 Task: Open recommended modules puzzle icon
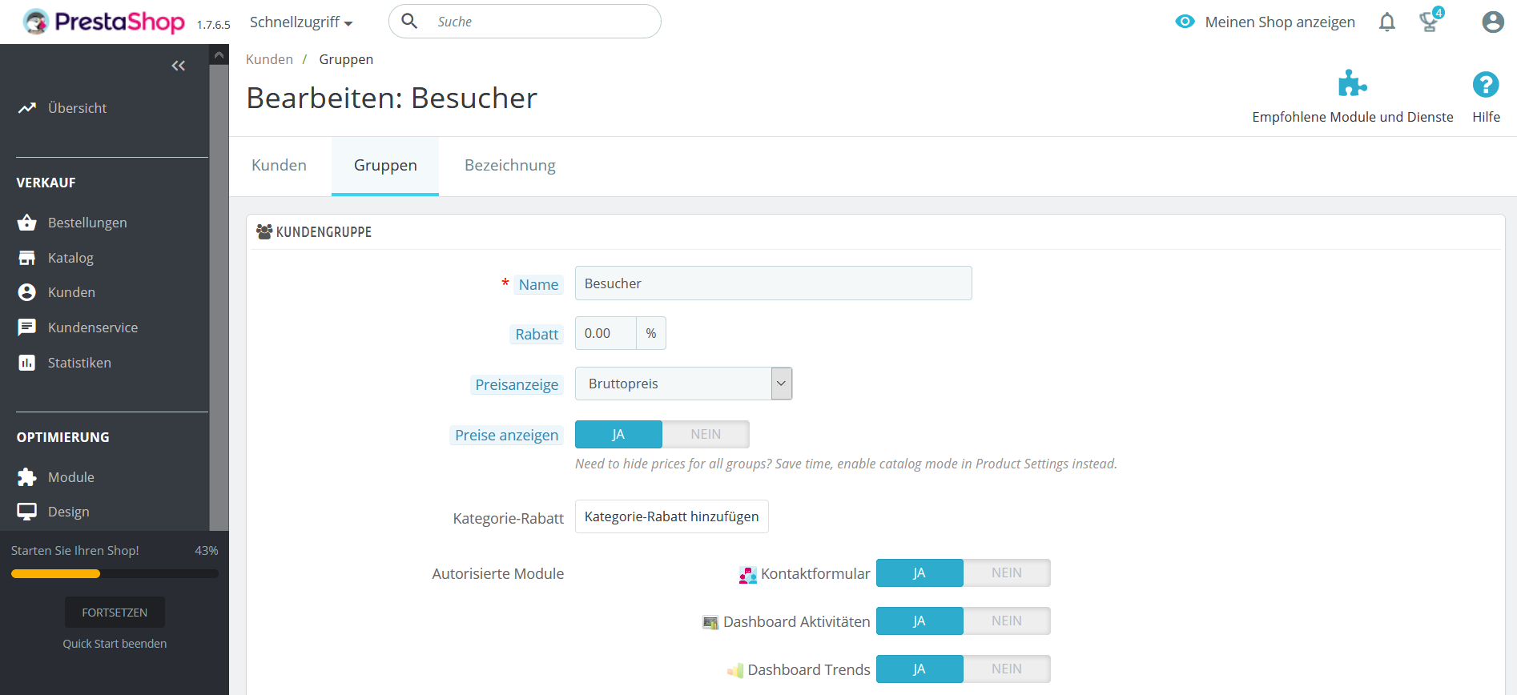pyautogui.click(x=1352, y=83)
